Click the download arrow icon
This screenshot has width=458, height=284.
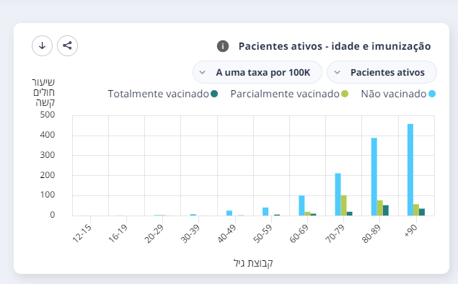[x=42, y=46]
